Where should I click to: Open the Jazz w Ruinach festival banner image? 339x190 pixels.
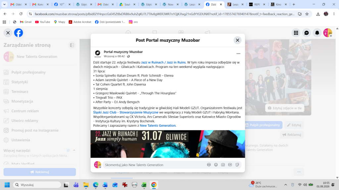(x=168, y=144)
